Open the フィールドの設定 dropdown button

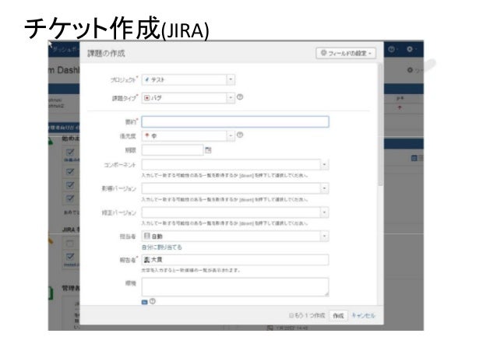(x=346, y=53)
